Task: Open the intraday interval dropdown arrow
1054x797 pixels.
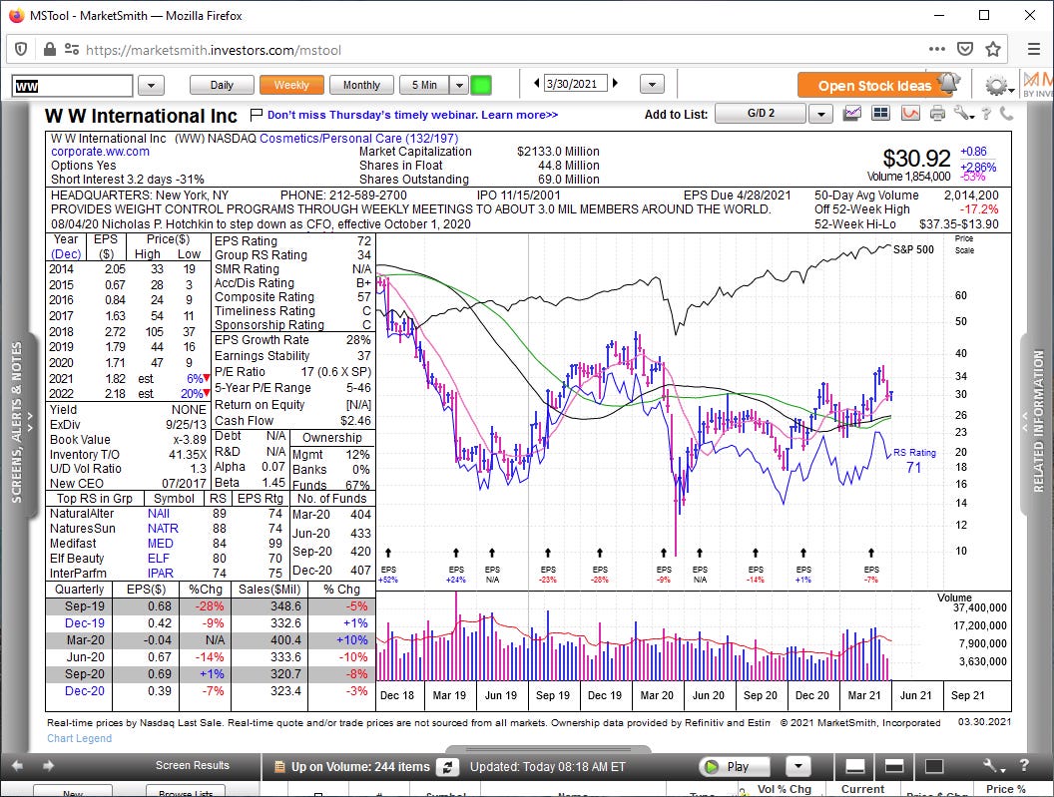Action: click(459, 85)
